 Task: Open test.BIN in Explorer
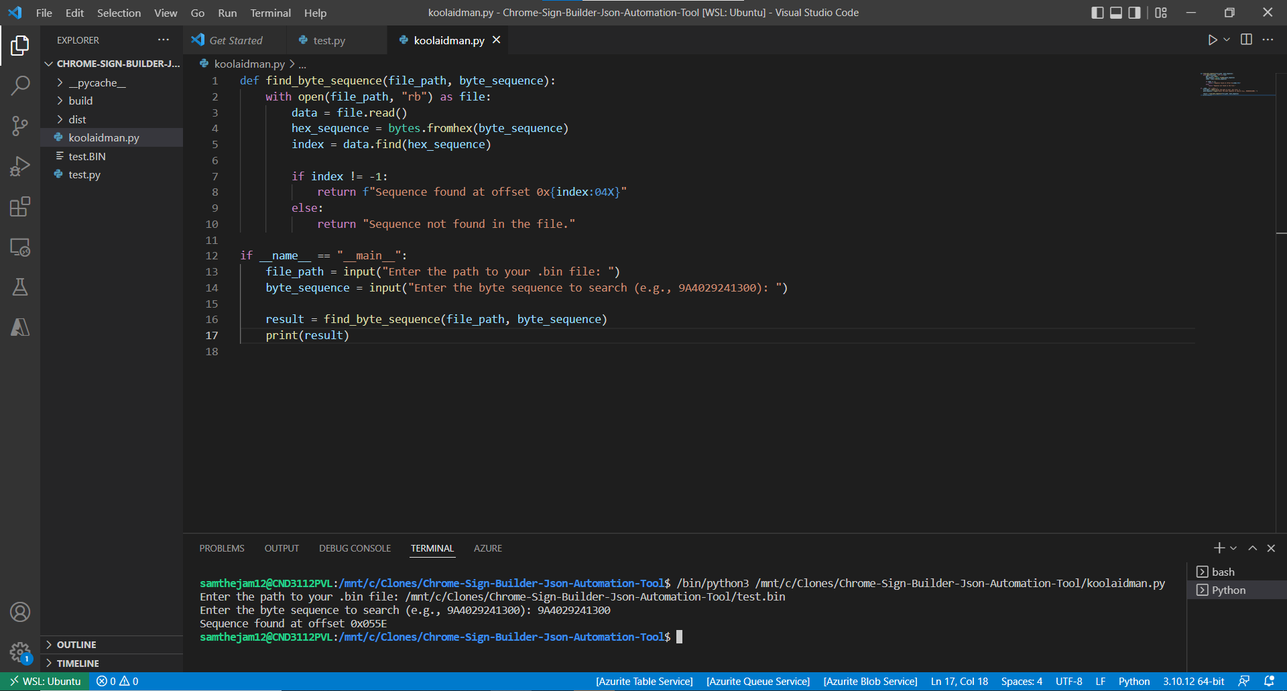click(112, 156)
